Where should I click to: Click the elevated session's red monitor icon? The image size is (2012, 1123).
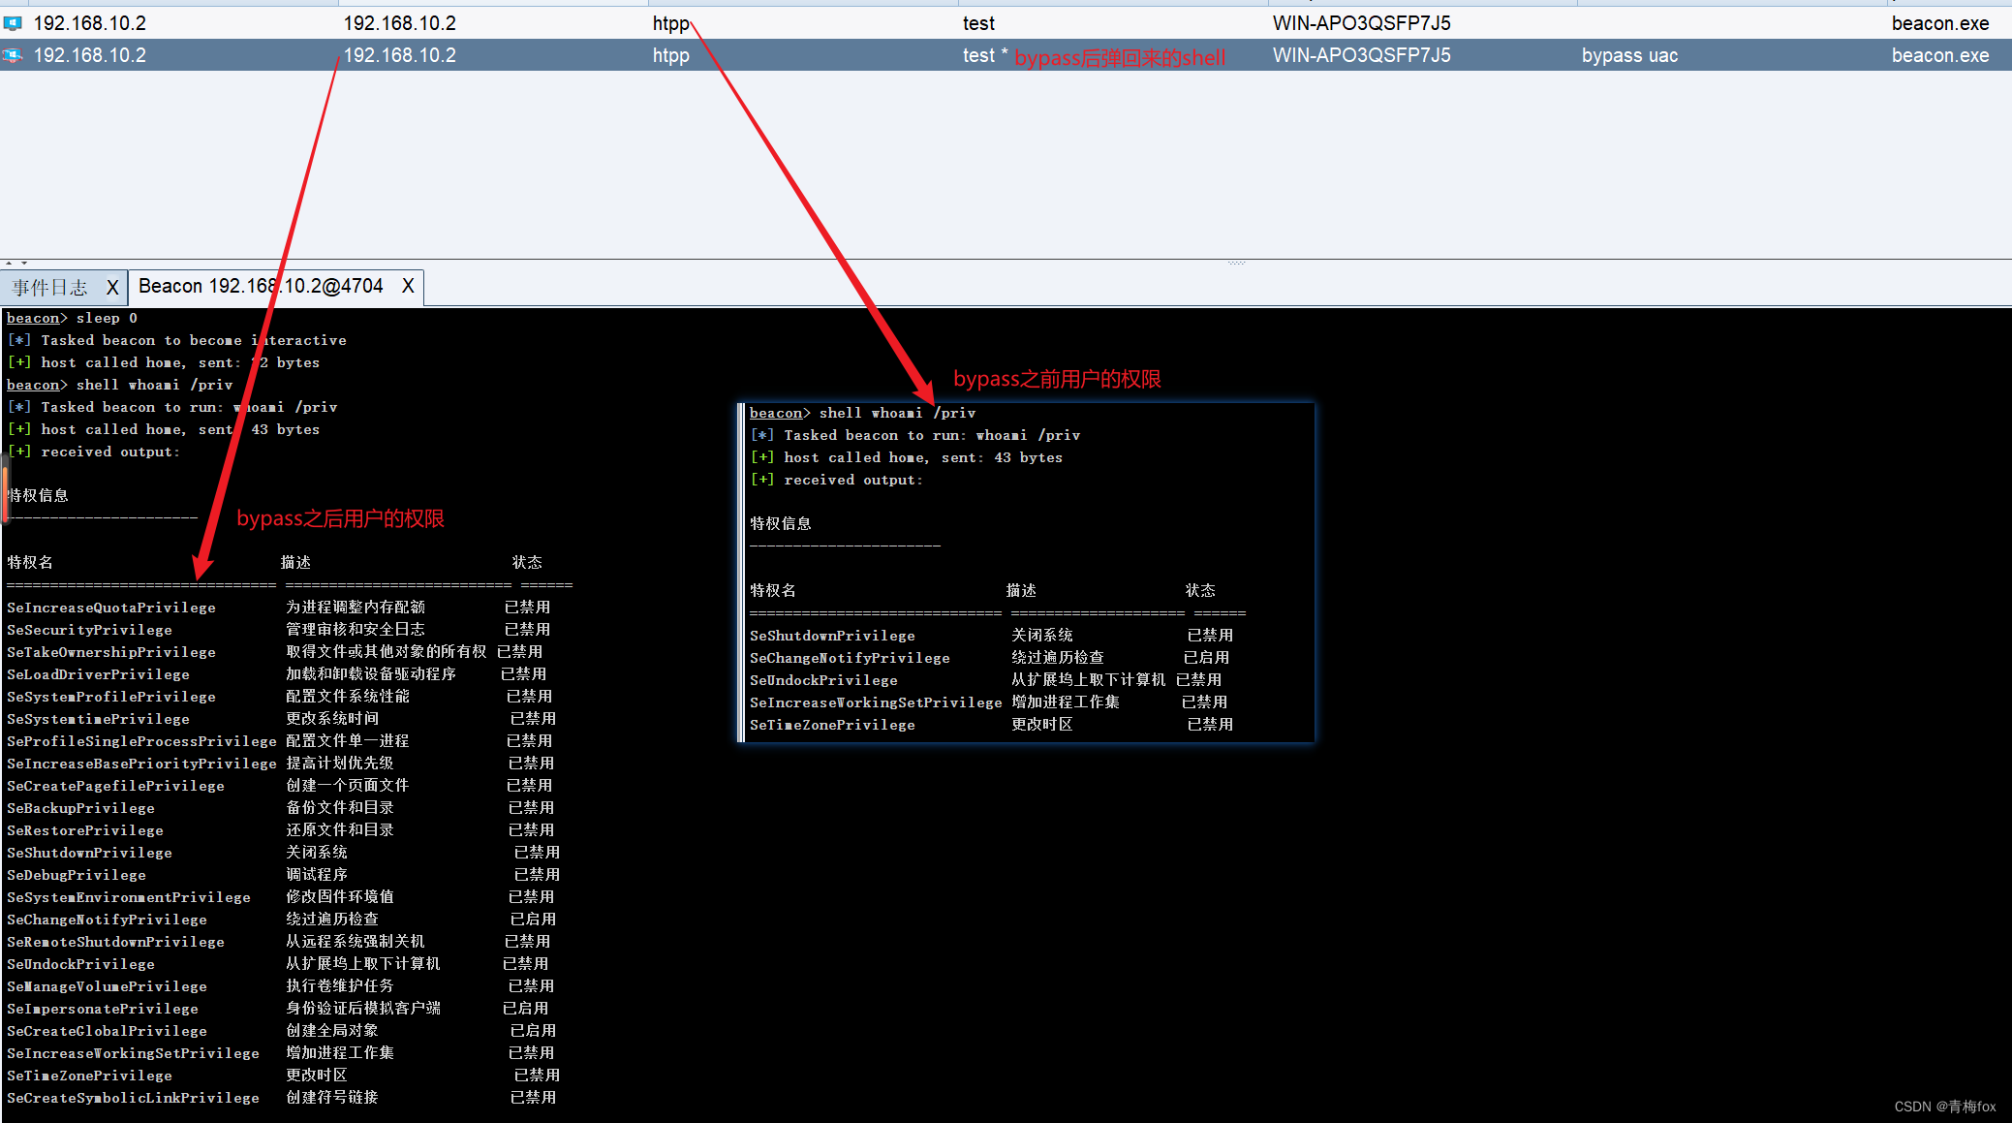coord(13,55)
